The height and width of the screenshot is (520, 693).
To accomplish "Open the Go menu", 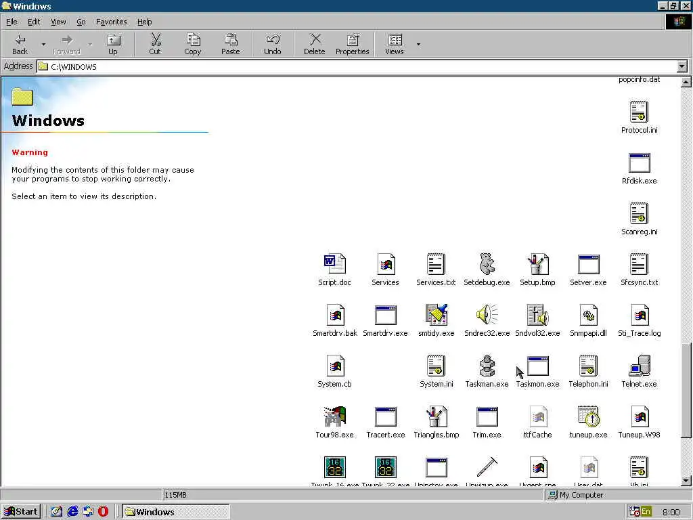I will (81, 22).
